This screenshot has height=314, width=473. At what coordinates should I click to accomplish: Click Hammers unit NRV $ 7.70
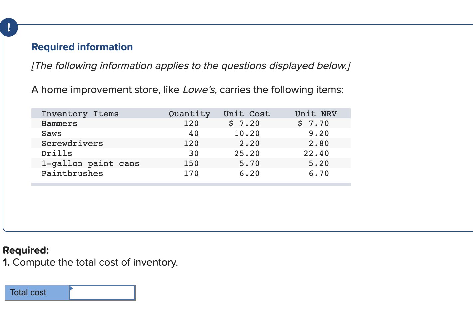pos(313,123)
